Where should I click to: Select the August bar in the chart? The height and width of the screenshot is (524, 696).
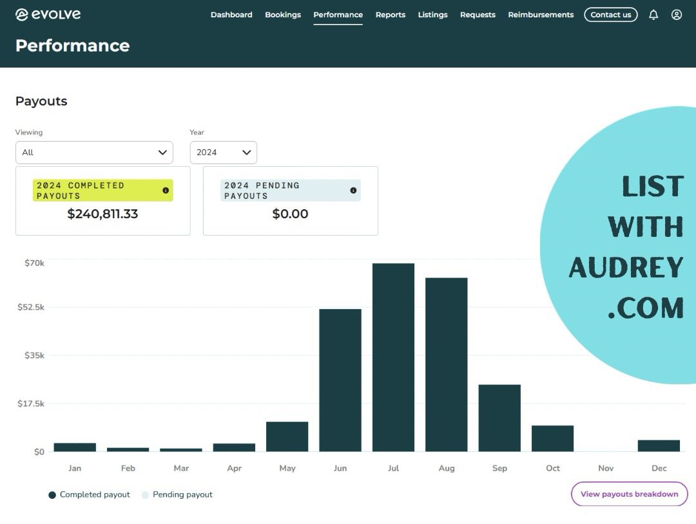click(x=446, y=364)
